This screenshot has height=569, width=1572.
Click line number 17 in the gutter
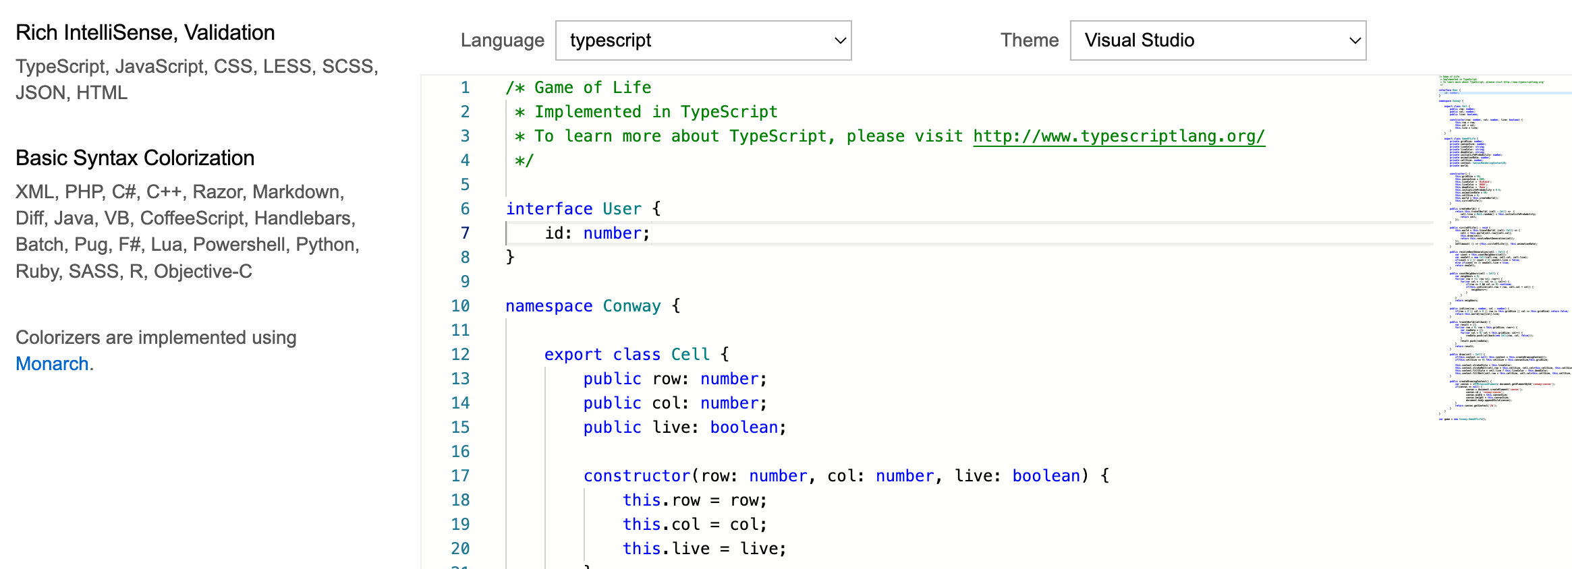460,476
